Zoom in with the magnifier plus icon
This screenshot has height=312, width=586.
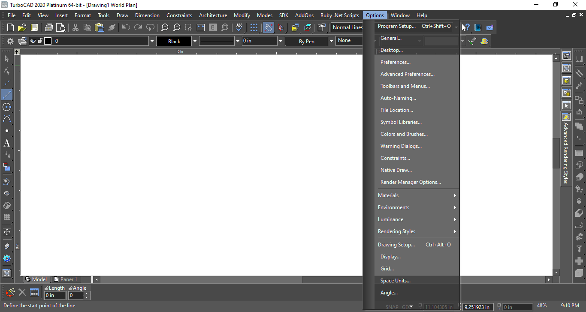(165, 27)
